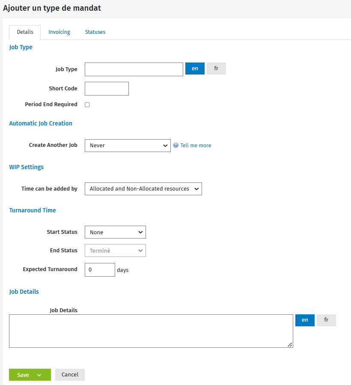Click the green Save button
The height and width of the screenshot is (385, 351).
tap(23, 375)
